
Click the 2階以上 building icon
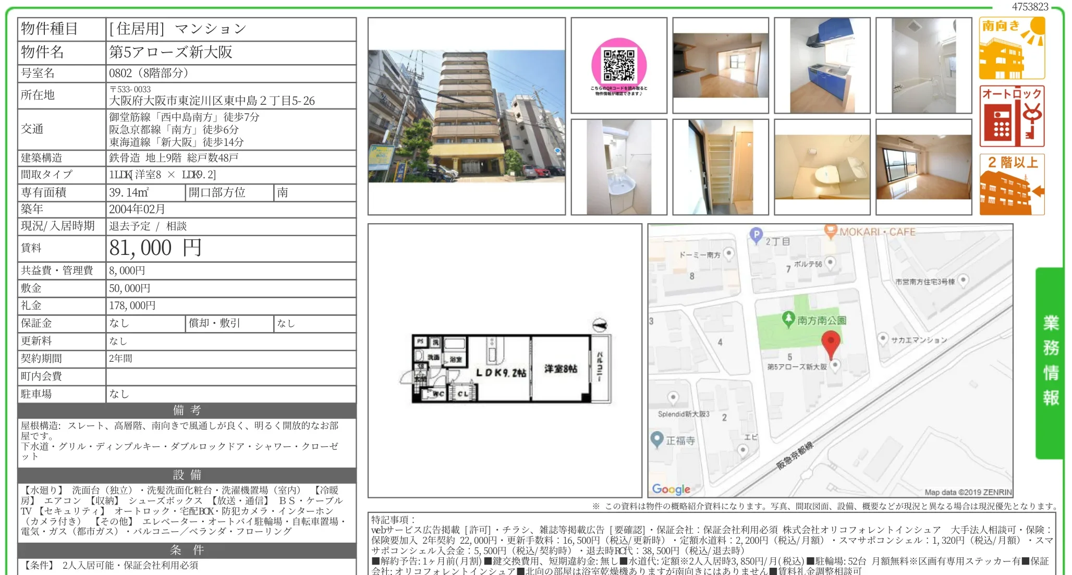click(1012, 183)
